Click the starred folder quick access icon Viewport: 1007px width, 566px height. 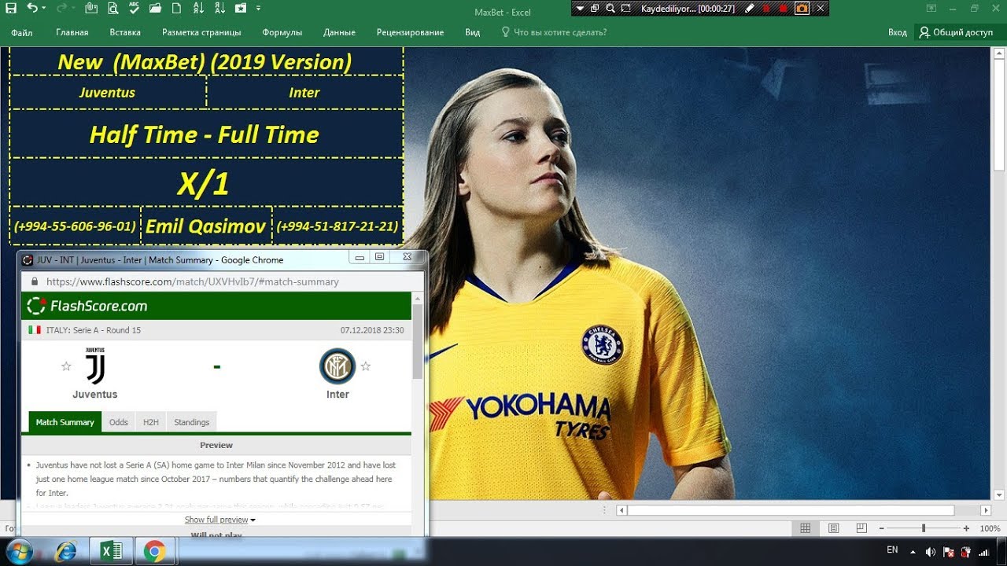point(240,9)
